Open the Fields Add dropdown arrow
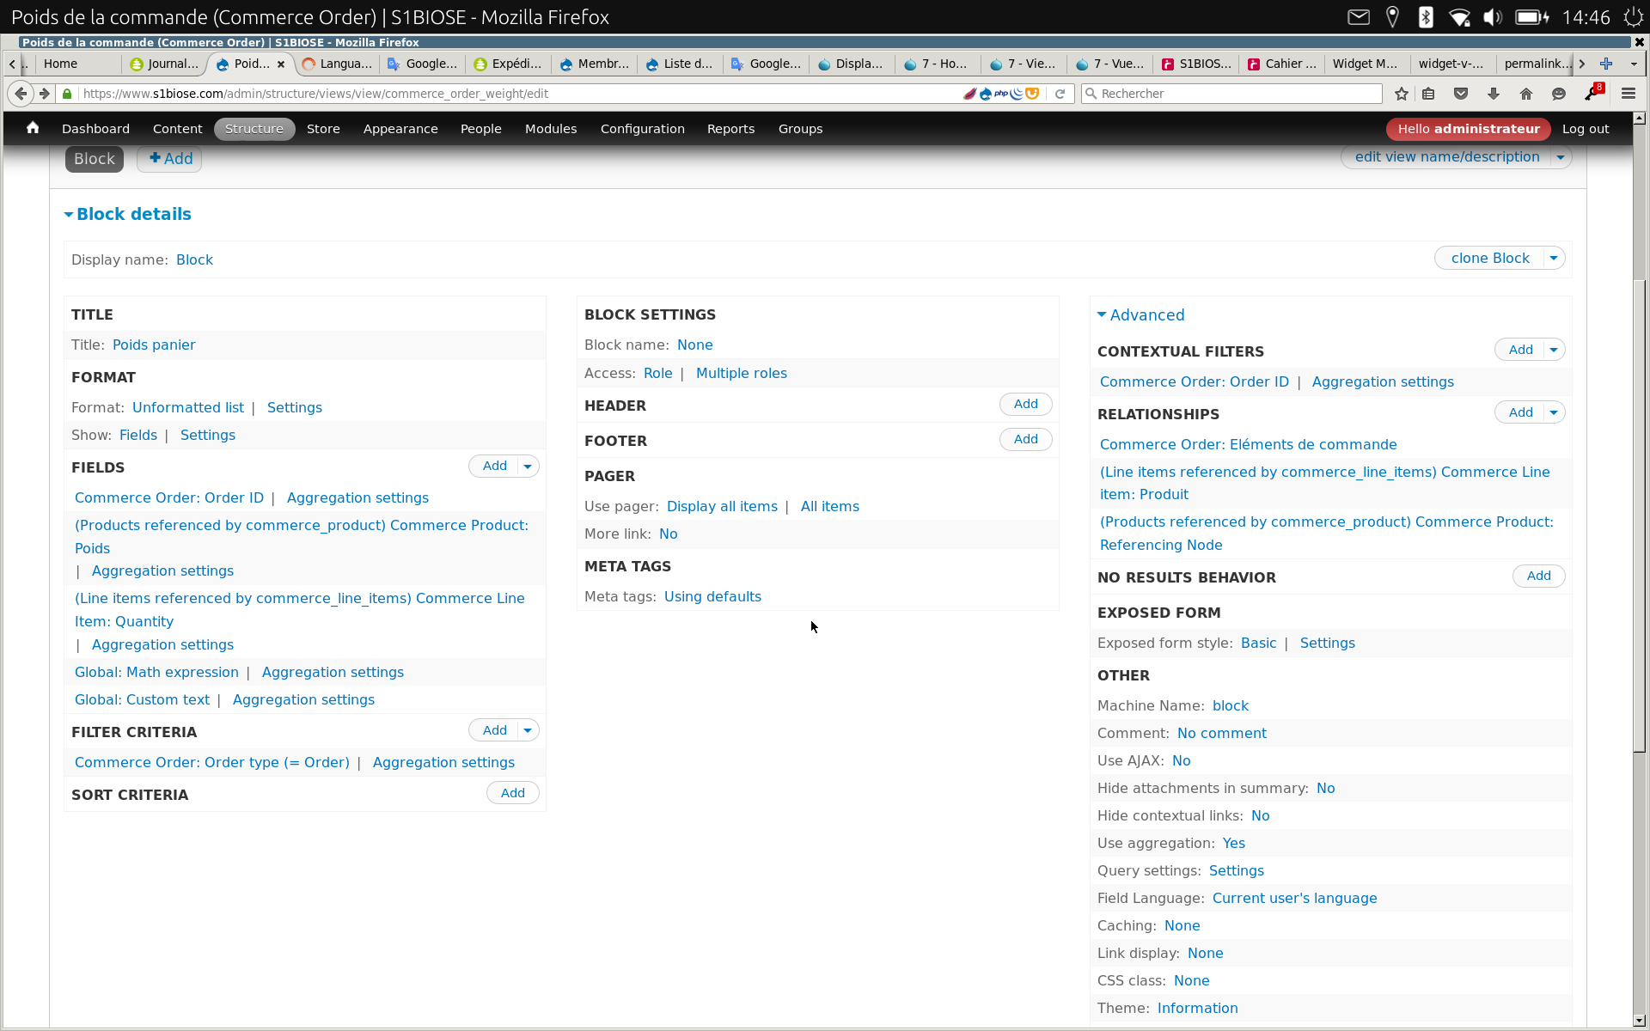The height and width of the screenshot is (1031, 1650). point(528,465)
